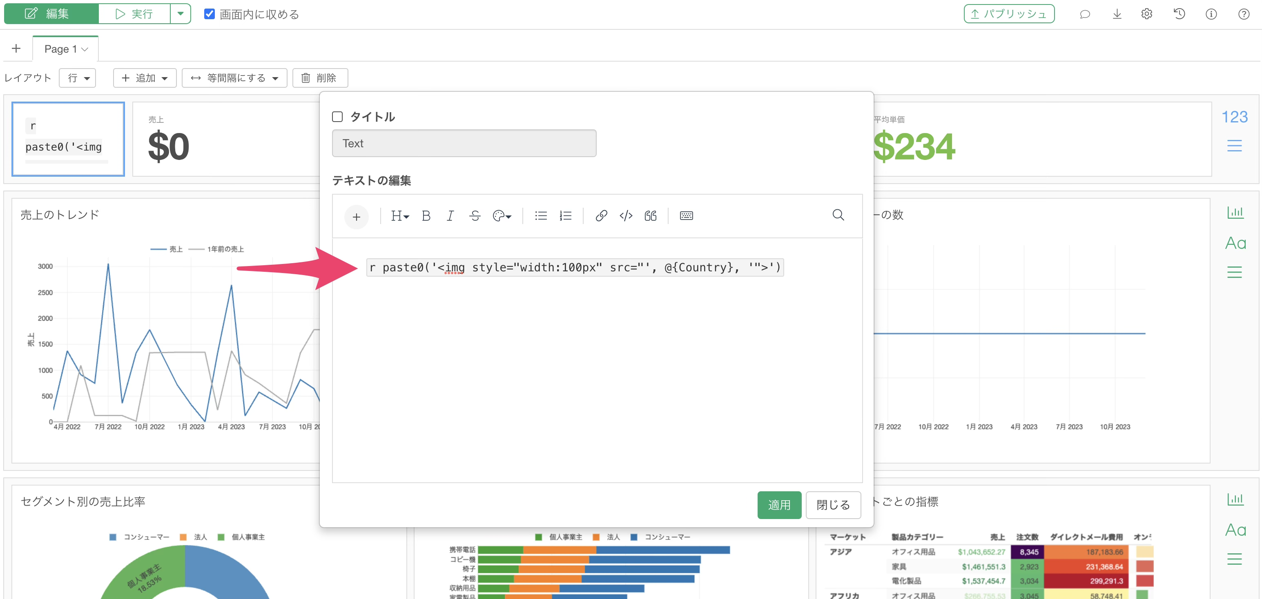
Task: Click the info circle icon
Action: (1211, 14)
